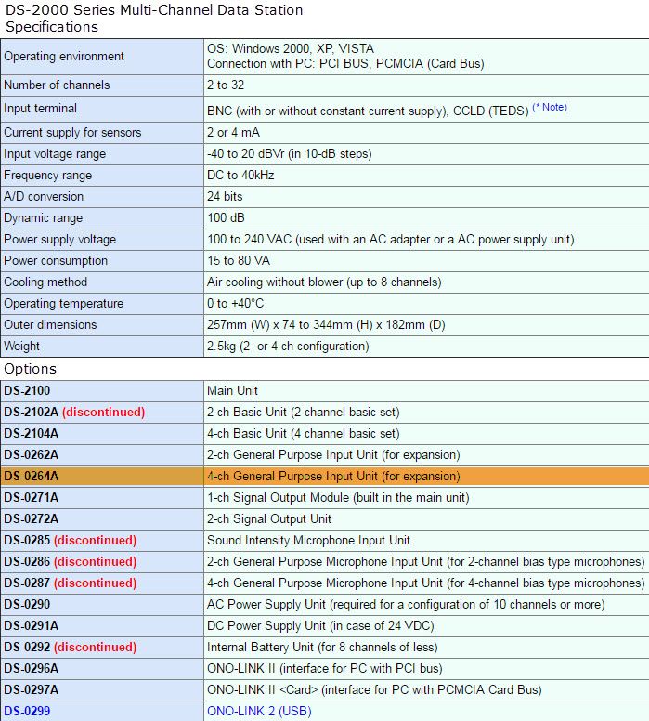Click the 'OS: Windows 2000, XP, VISTA' text
Screen dimensions: 649x721
291,48
